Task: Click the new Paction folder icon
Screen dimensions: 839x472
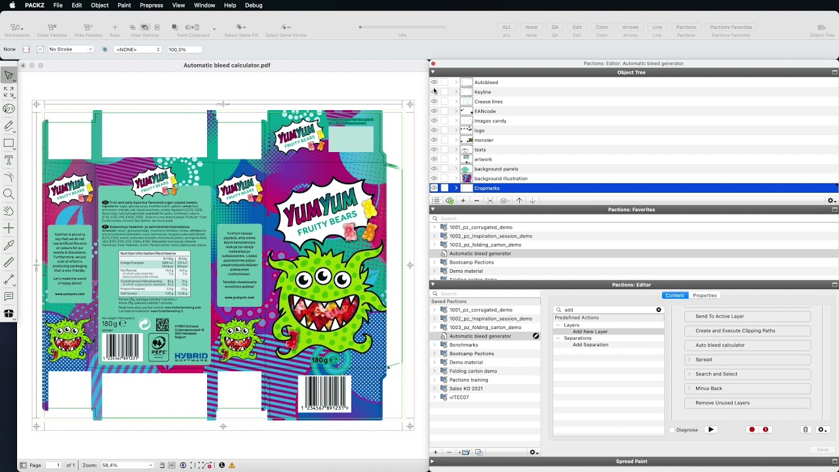Action: (465, 452)
